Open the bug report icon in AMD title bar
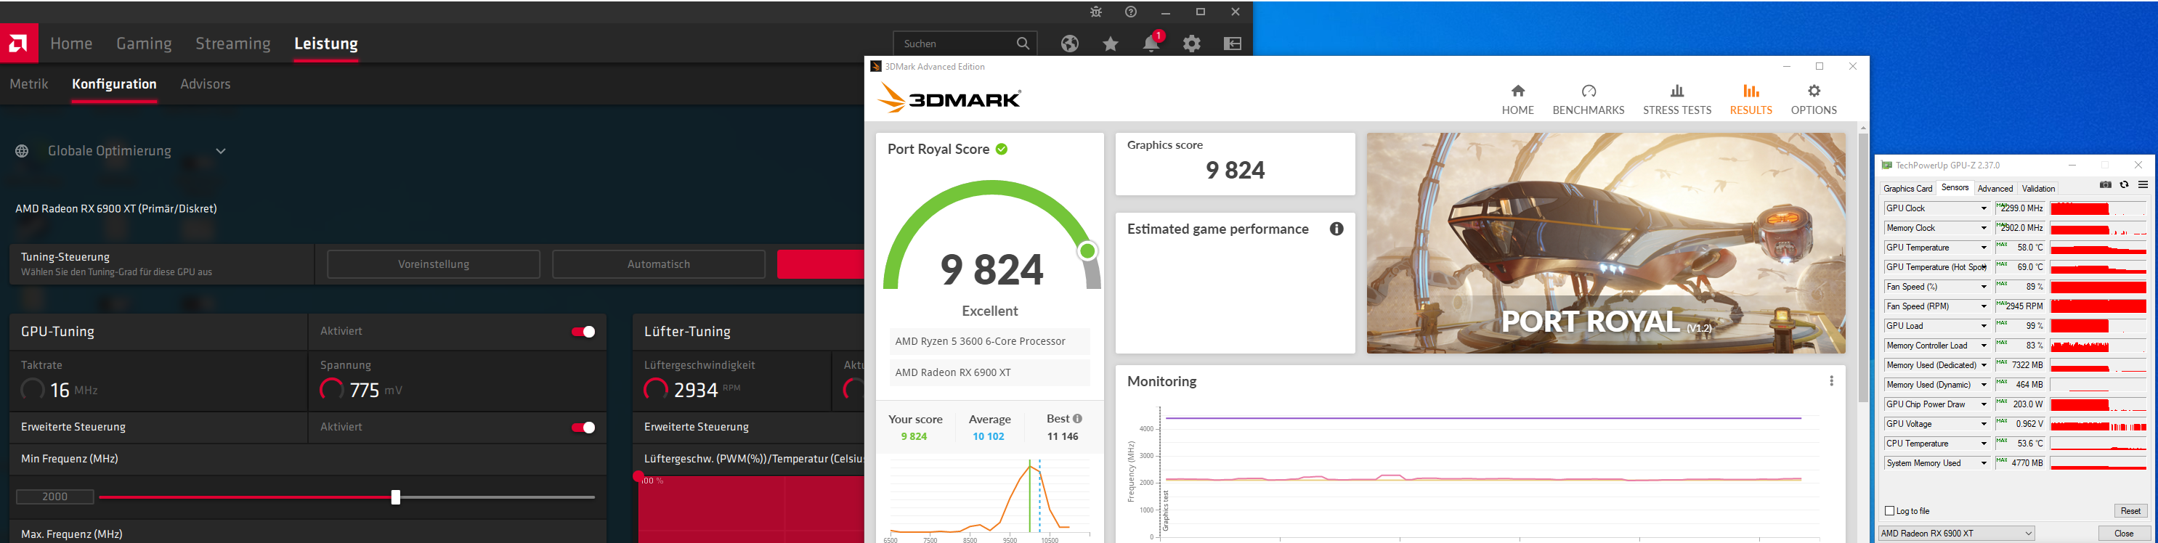The height and width of the screenshot is (543, 2158). pos(1096,12)
